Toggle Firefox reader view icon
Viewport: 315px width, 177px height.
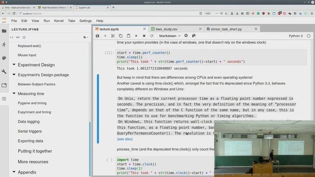[x=201, y=13]
